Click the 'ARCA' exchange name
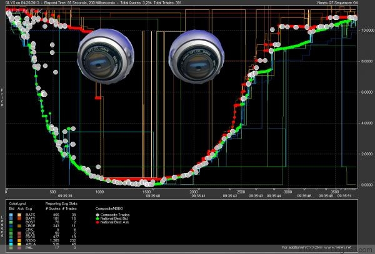375x254 pixels. point(31,244)
